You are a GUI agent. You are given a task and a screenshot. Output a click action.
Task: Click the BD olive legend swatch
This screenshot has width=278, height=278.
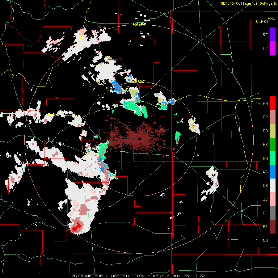point(273,131)
